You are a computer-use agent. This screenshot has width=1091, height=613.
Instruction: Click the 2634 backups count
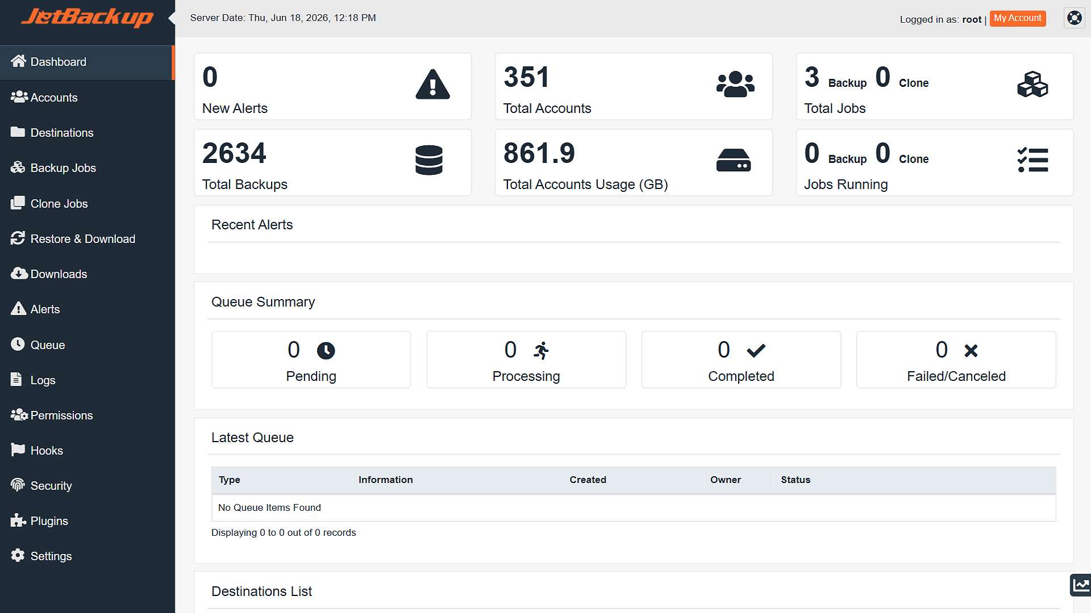point(234,153)
